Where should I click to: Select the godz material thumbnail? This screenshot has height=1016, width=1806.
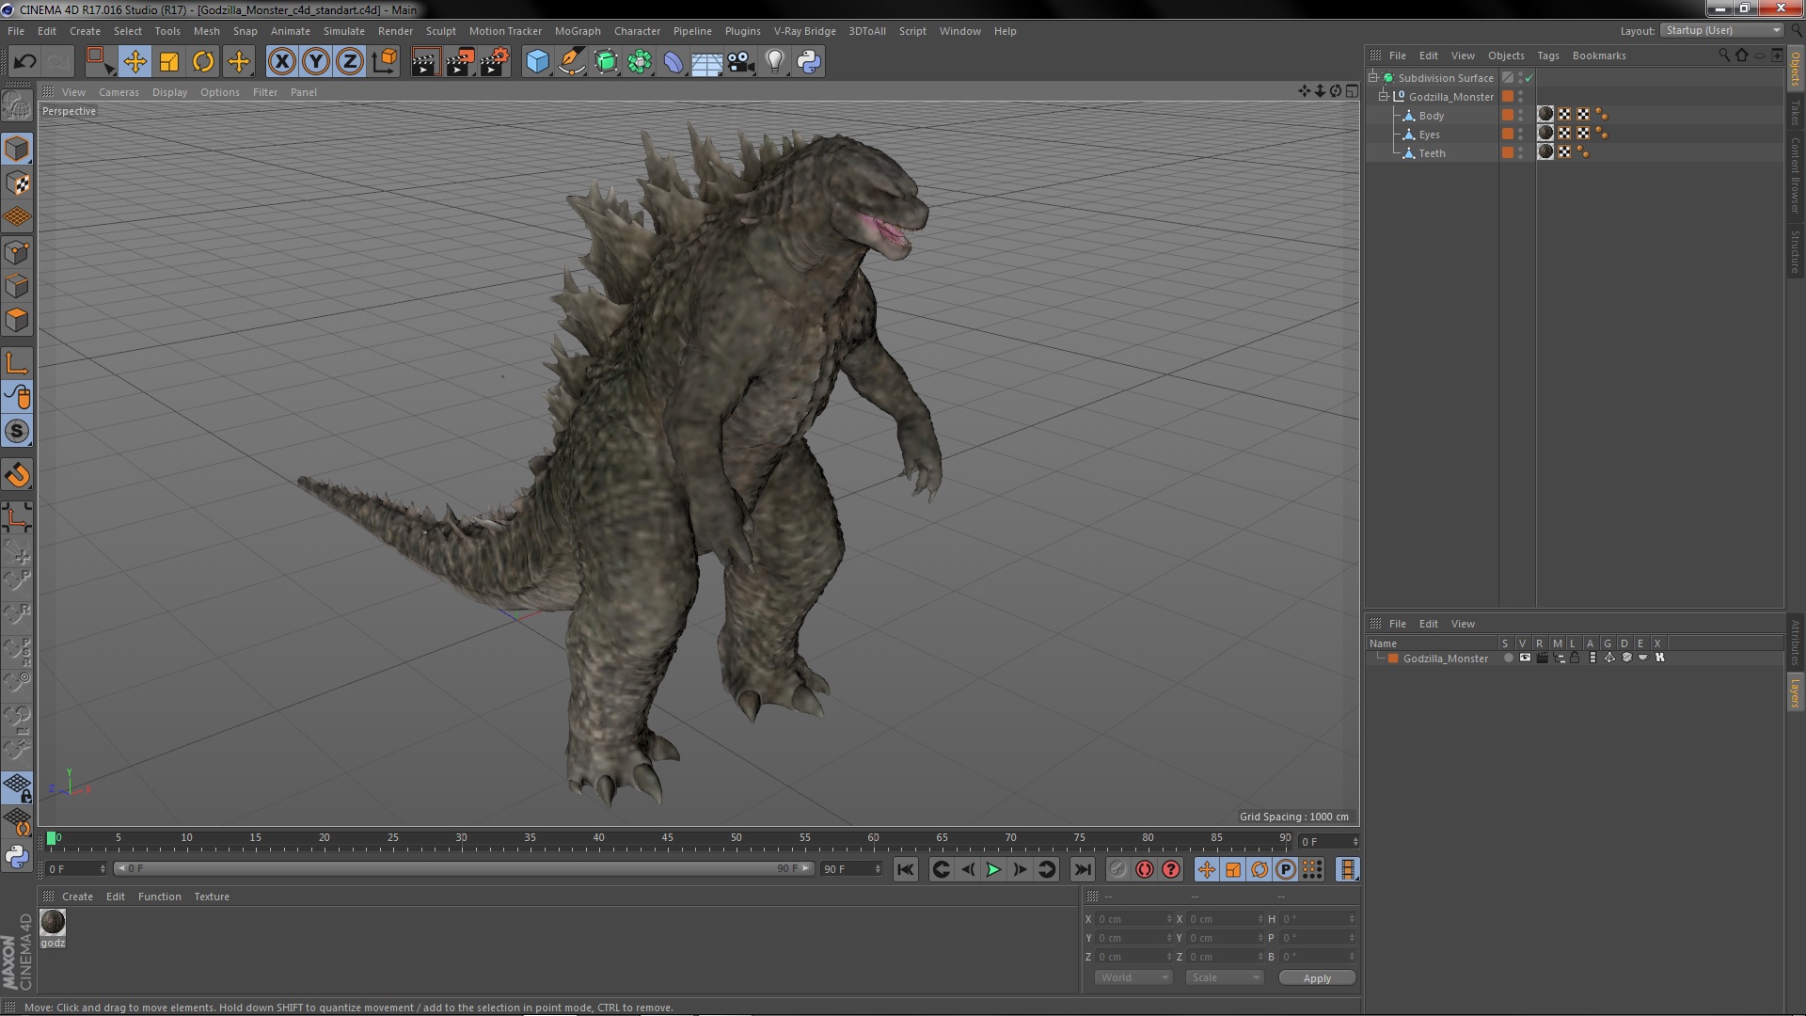point(53,922)
